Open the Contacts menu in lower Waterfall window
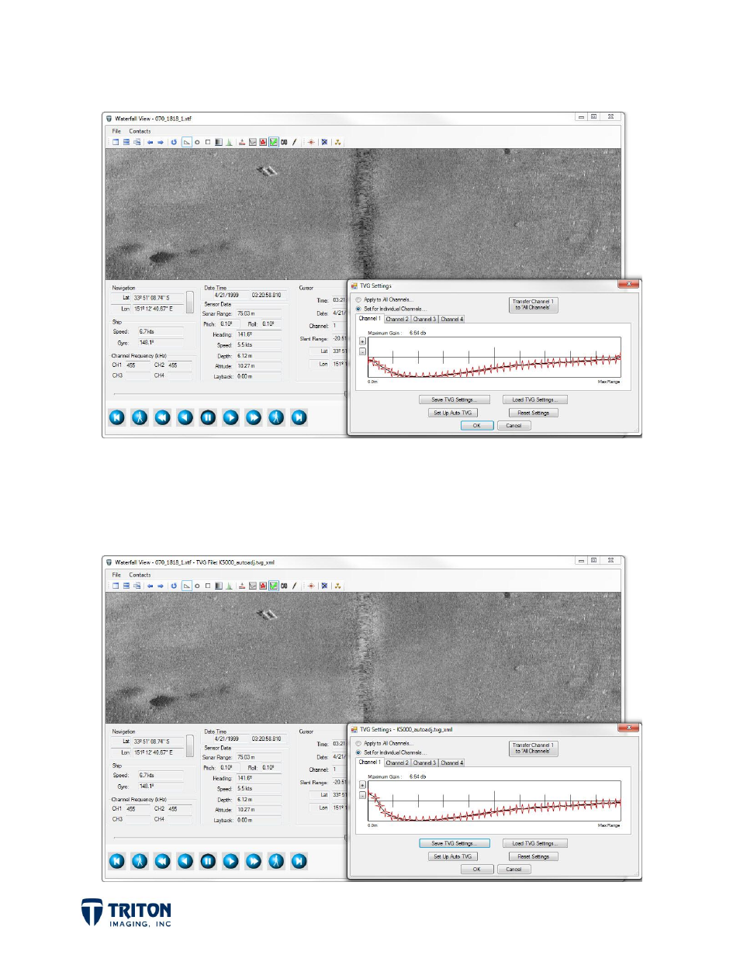This screenshot has height=958, width=740. tap(140, 575)
